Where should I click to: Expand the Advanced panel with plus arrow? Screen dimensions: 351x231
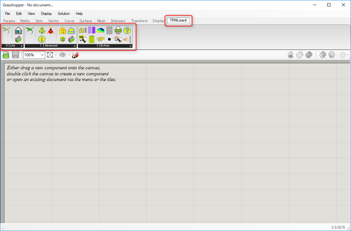(x=74, y=46)
